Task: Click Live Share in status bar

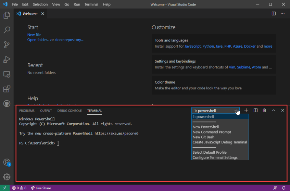Action: [41, 188]
